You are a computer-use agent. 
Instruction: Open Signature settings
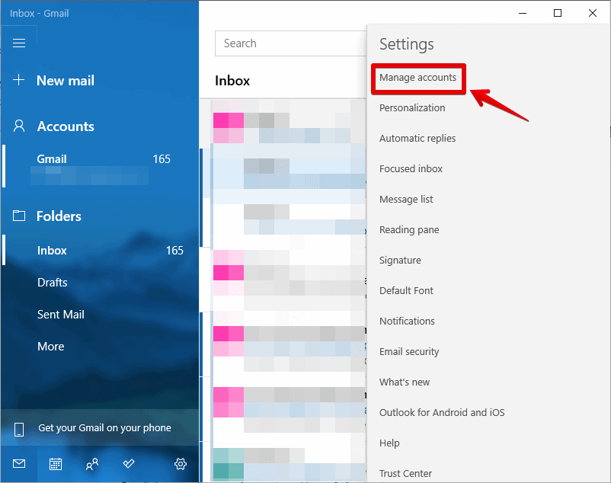[x=400, y=261]
